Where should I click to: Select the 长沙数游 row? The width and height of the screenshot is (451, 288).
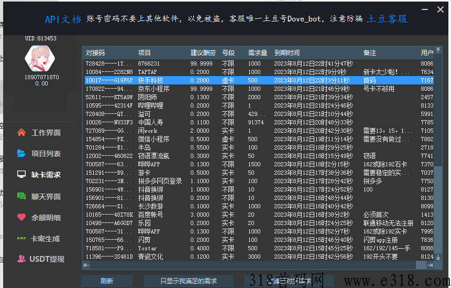tap(259, 206)
